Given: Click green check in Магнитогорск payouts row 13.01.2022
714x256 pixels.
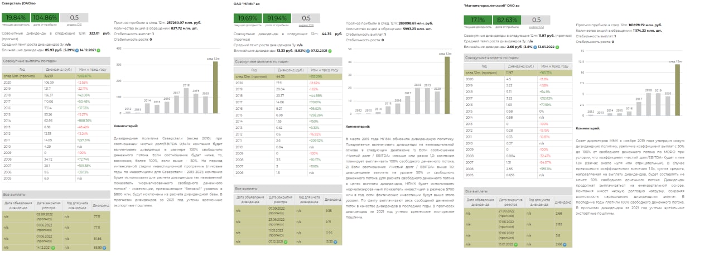Looking at the screenshot, I should (517, 244).
